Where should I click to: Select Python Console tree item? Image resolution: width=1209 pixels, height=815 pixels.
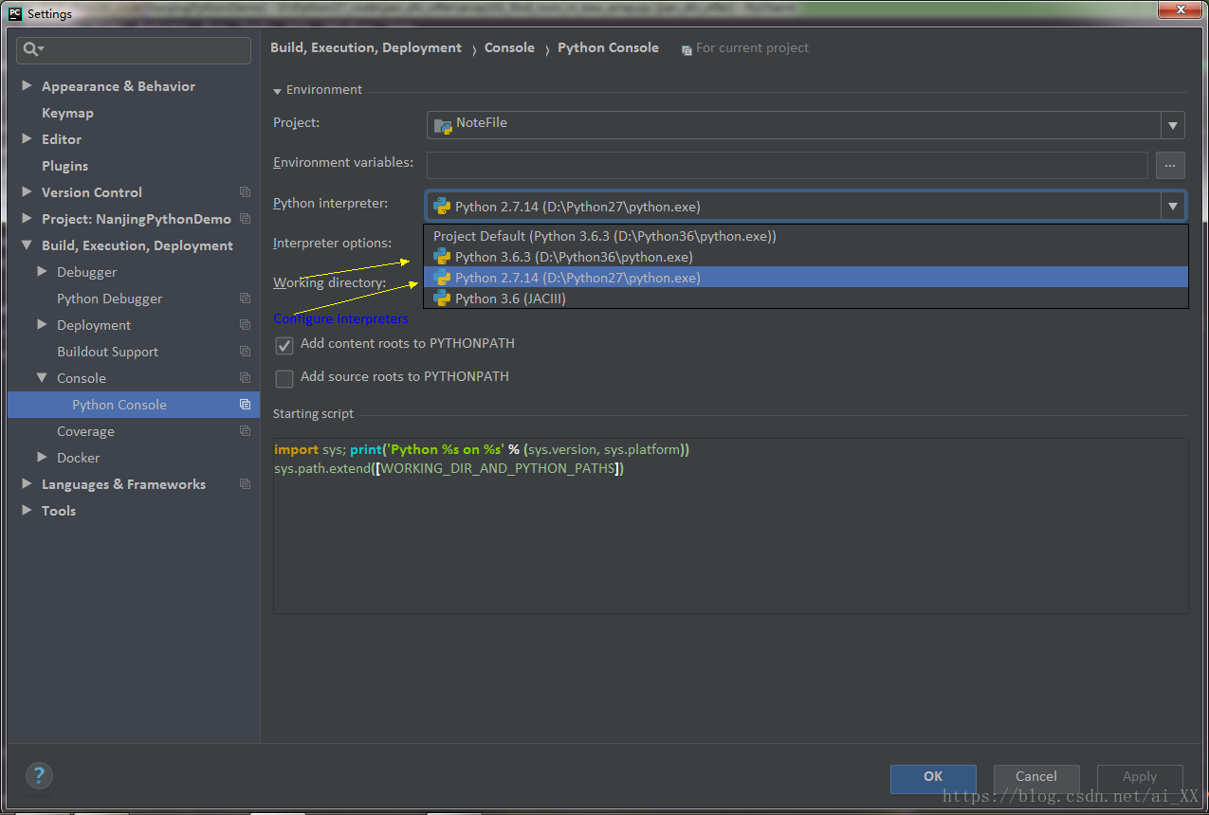[x=134, y=405]
